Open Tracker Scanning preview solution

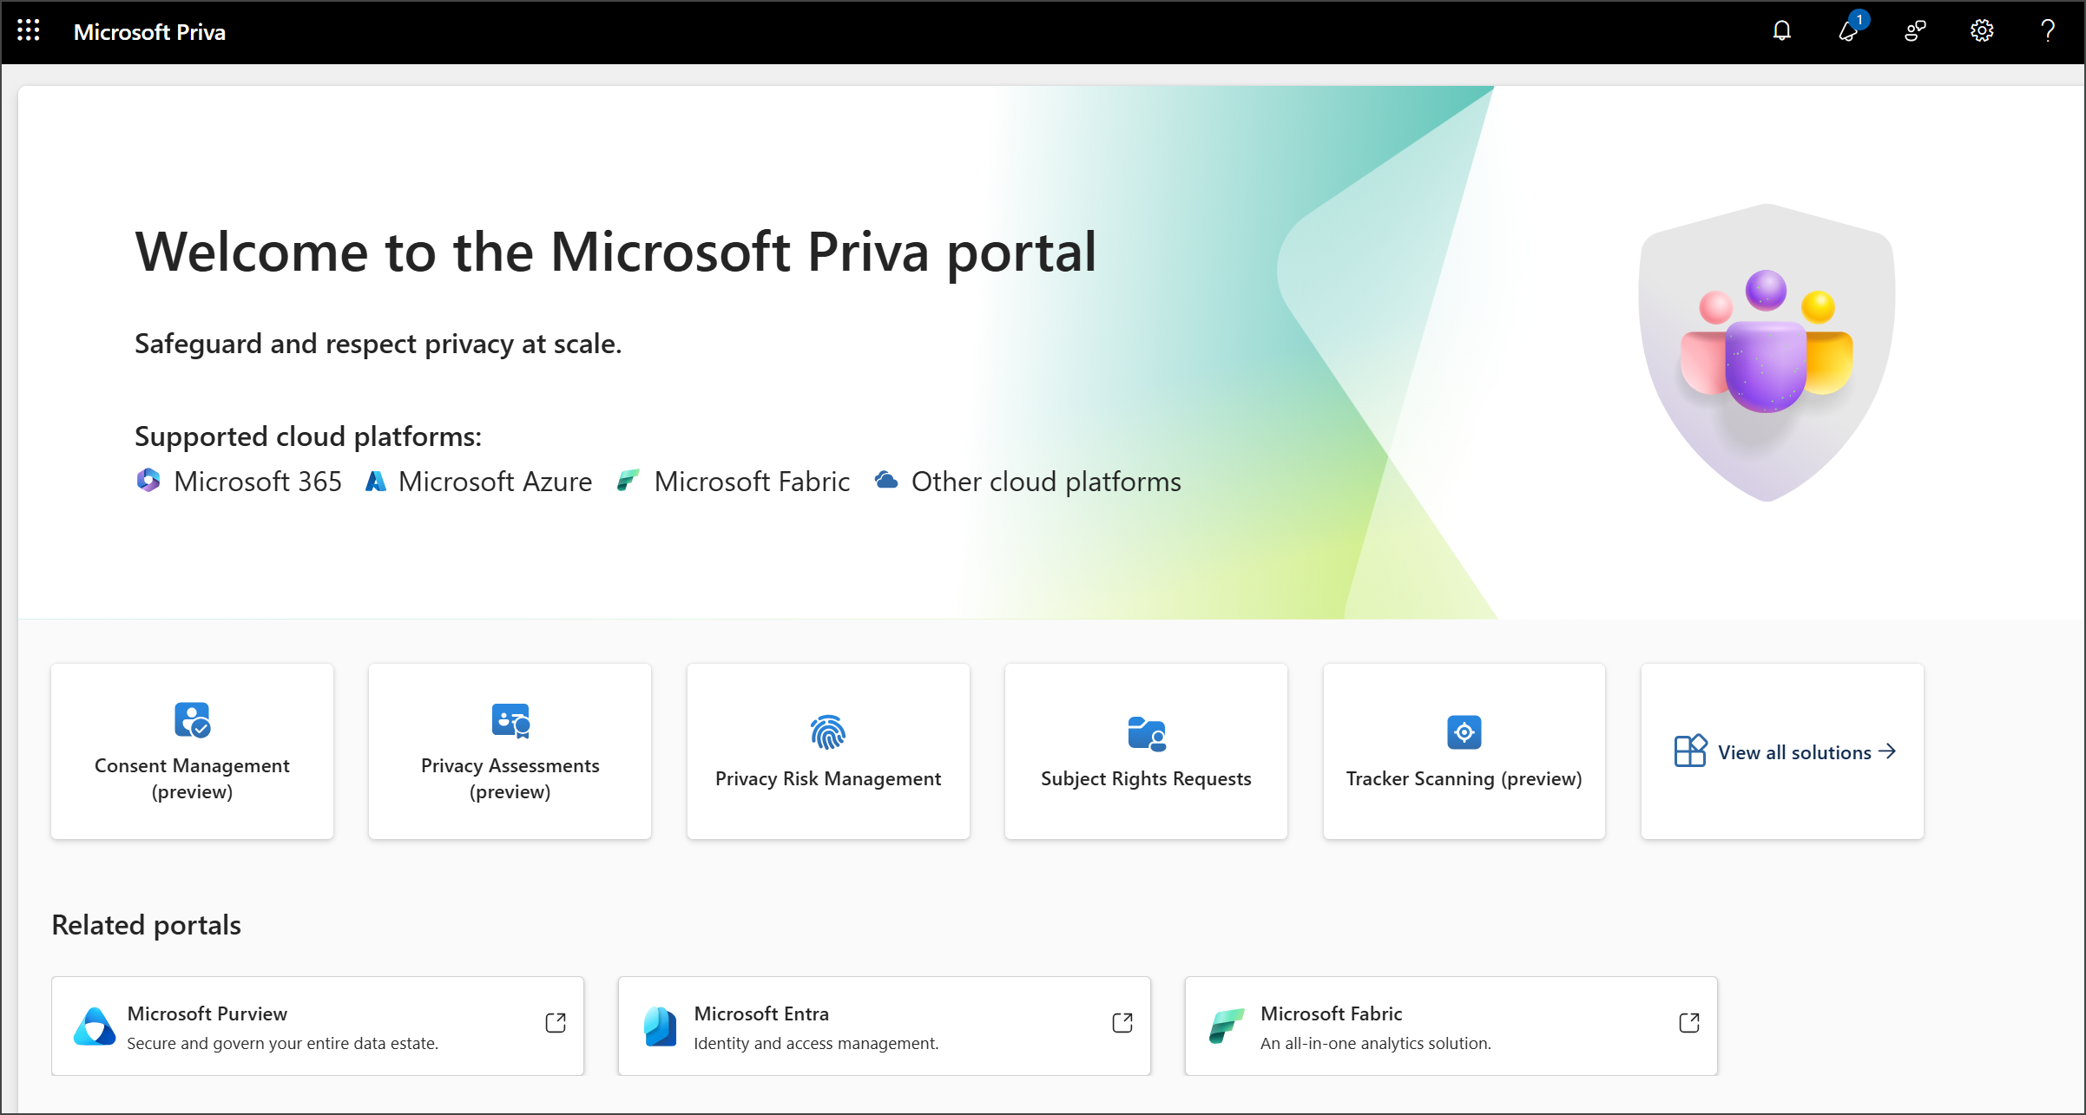[1463, 751]
